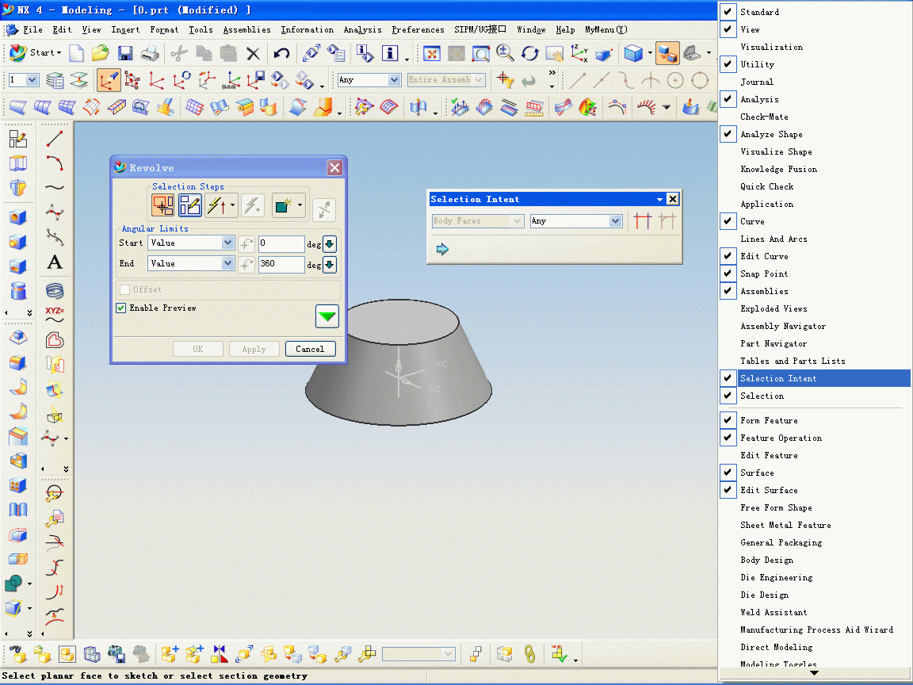Click Cancel in the Revolve dialog
Screen dimensions: 913x685
point(310,349)
